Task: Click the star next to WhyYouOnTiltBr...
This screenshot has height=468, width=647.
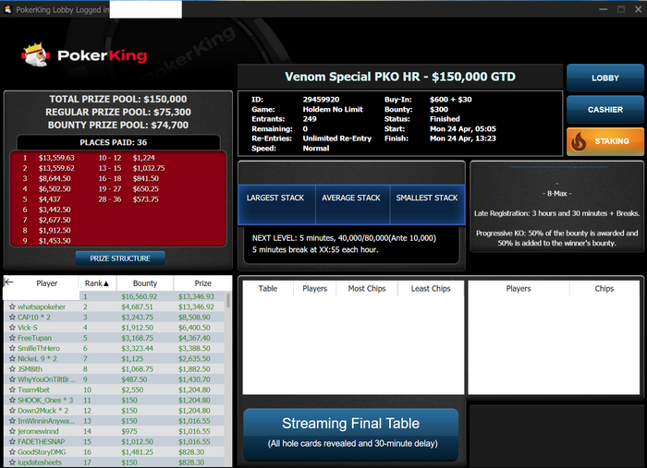Action: click(12, 379)
